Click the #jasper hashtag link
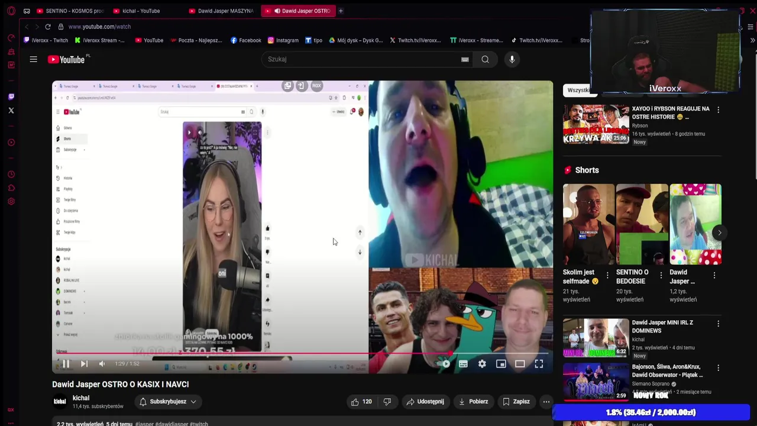Image resolution: width=757 pixels, height=426 pixels. (145, 424)
